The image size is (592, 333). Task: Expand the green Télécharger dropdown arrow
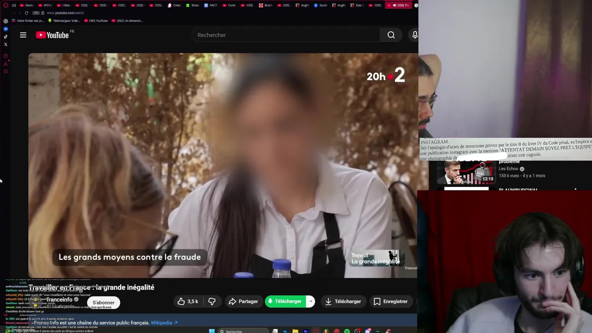pos(311,302)
